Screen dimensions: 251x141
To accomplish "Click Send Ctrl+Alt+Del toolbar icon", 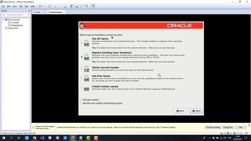I will 49,6.
